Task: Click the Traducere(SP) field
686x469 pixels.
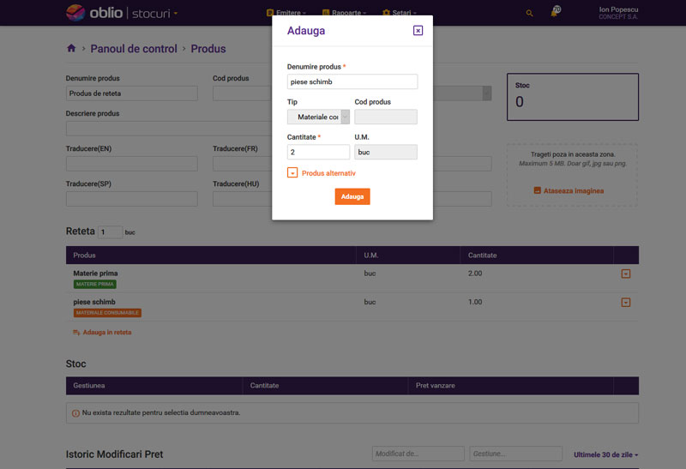Action: coord(132,199)
